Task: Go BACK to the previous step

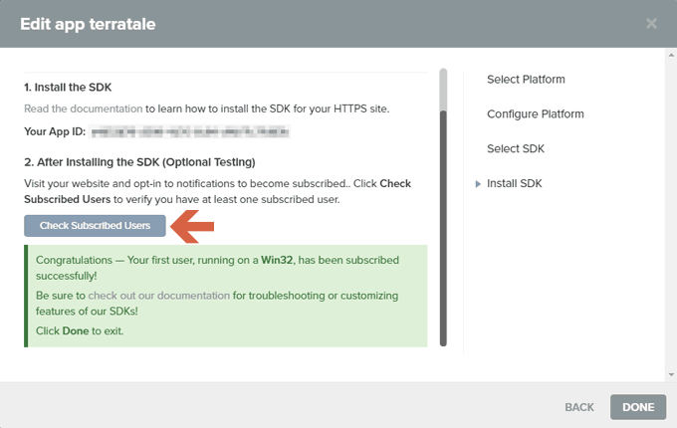Action: (x=579, y=407)
